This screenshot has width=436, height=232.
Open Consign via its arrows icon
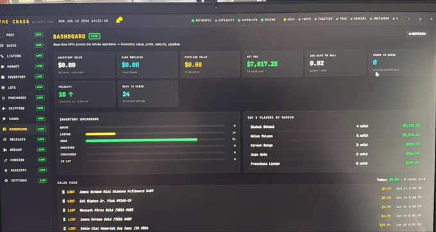click(x=6, y=160)
